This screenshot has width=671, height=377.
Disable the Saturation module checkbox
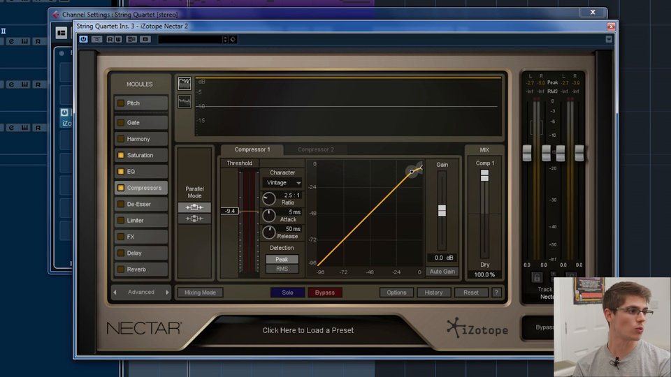[x=121, y=155]
